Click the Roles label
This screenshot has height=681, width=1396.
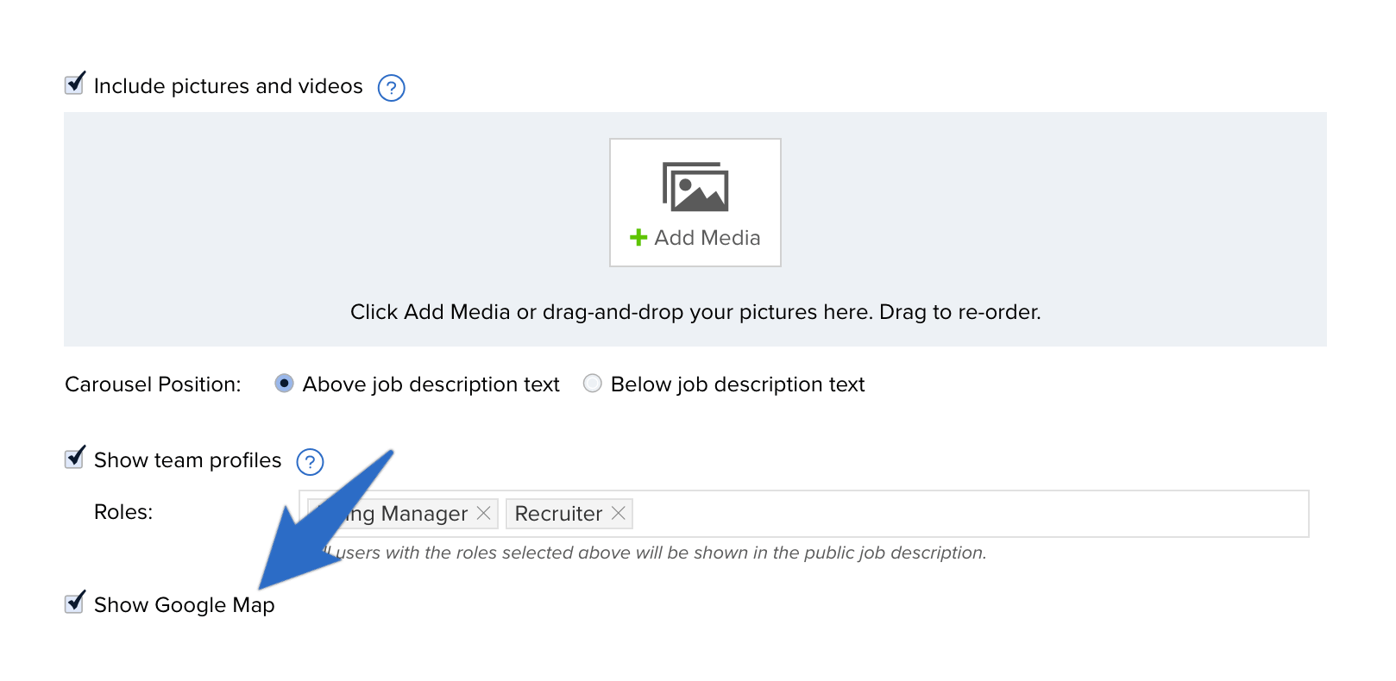123,512
